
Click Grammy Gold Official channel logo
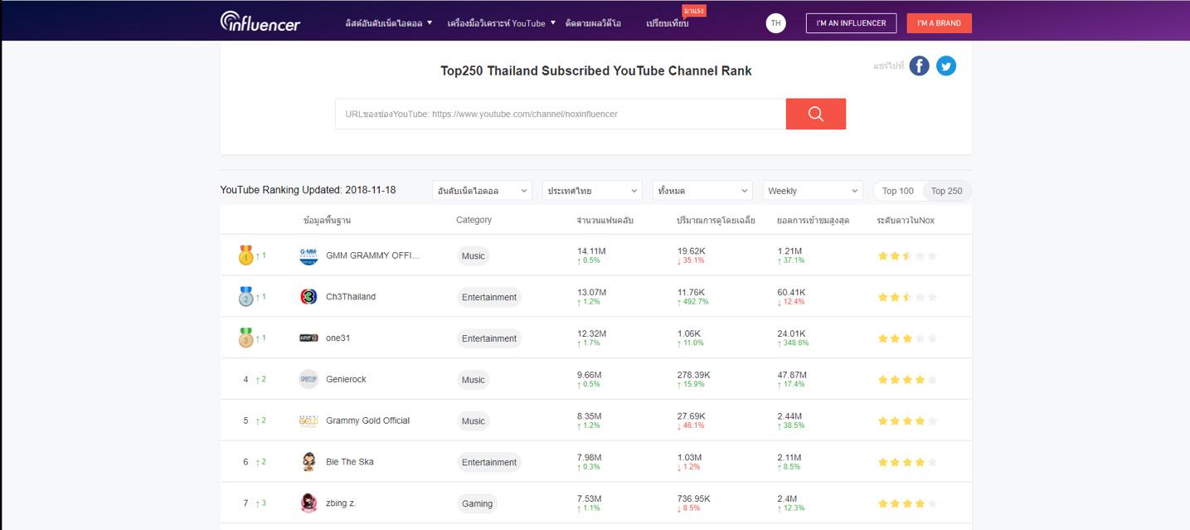point(308,421)
